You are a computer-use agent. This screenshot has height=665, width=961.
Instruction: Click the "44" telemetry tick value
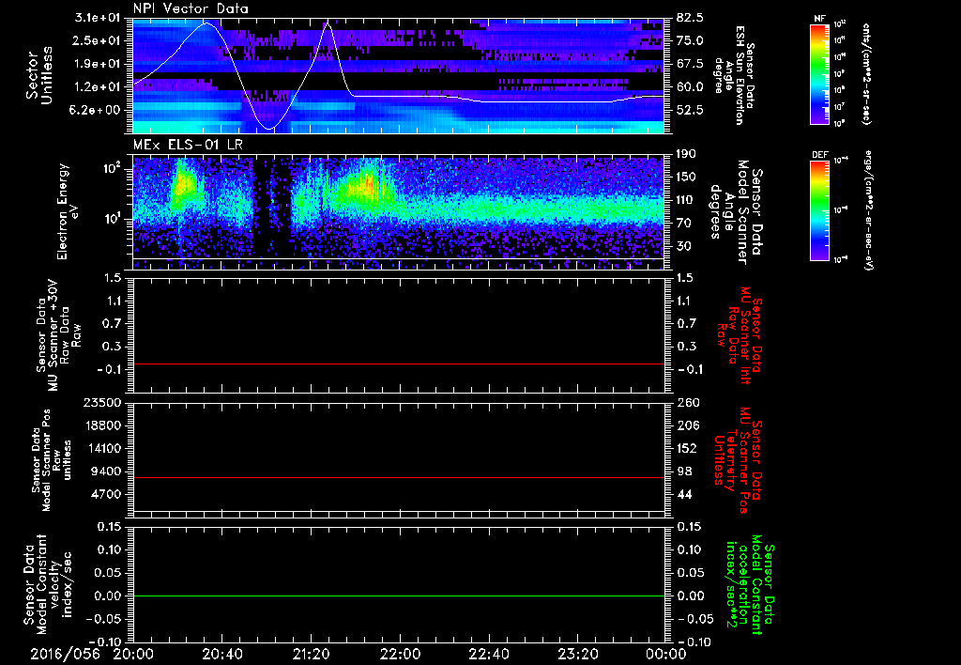tap(684, 494)
